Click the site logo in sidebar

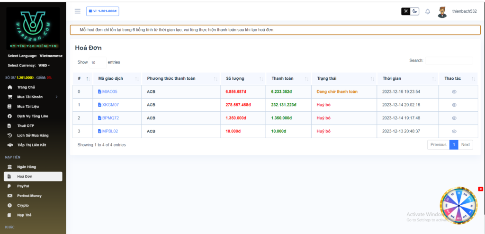coord(33,28)
